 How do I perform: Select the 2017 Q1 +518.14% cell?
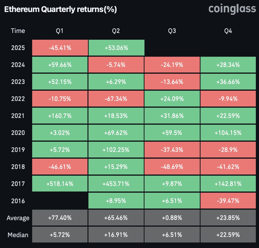60,184
